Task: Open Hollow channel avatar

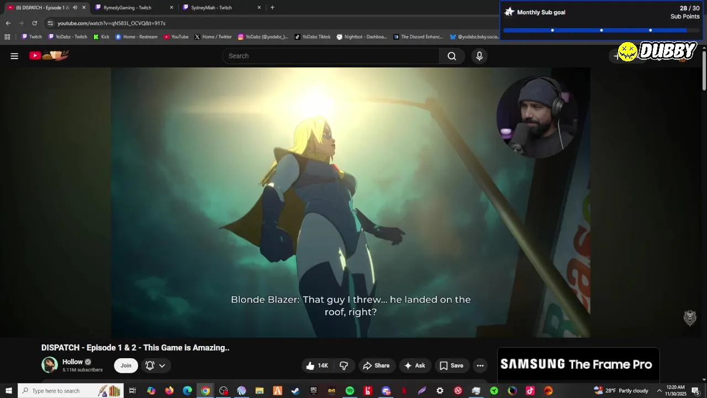Action: (x=50, y=365)
